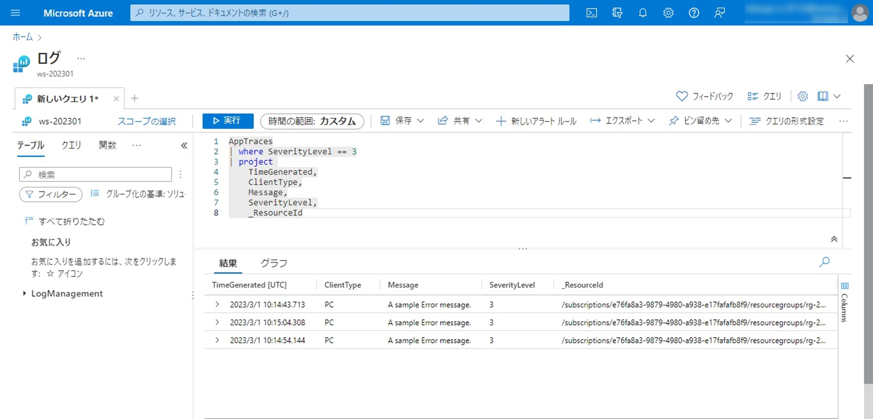Image resolution: width=873 pixels, height=419 pixels.
Task: Click ピン留め先 pin button
Action: point(694,121)
